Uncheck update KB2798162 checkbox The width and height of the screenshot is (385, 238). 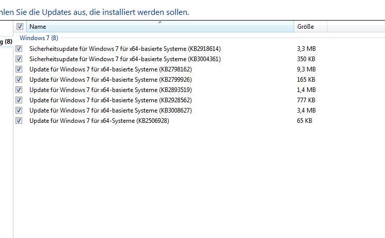19,69
